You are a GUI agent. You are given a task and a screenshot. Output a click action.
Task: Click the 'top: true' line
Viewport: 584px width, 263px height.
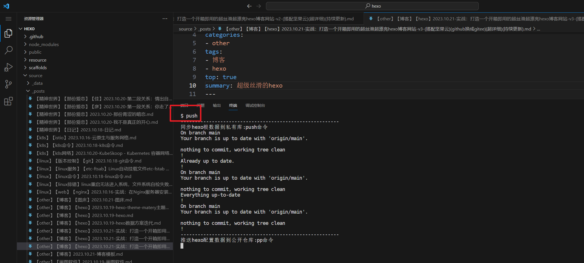coord(221,77)
